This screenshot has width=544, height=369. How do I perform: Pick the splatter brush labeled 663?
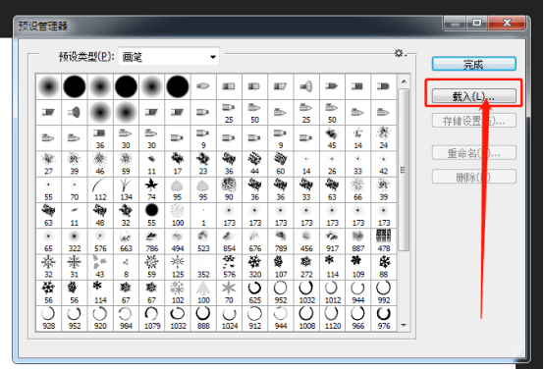(126, 241)
